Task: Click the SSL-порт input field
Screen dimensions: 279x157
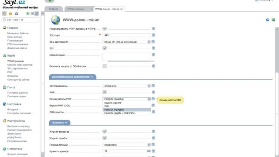Action: [x=126, y=35]
